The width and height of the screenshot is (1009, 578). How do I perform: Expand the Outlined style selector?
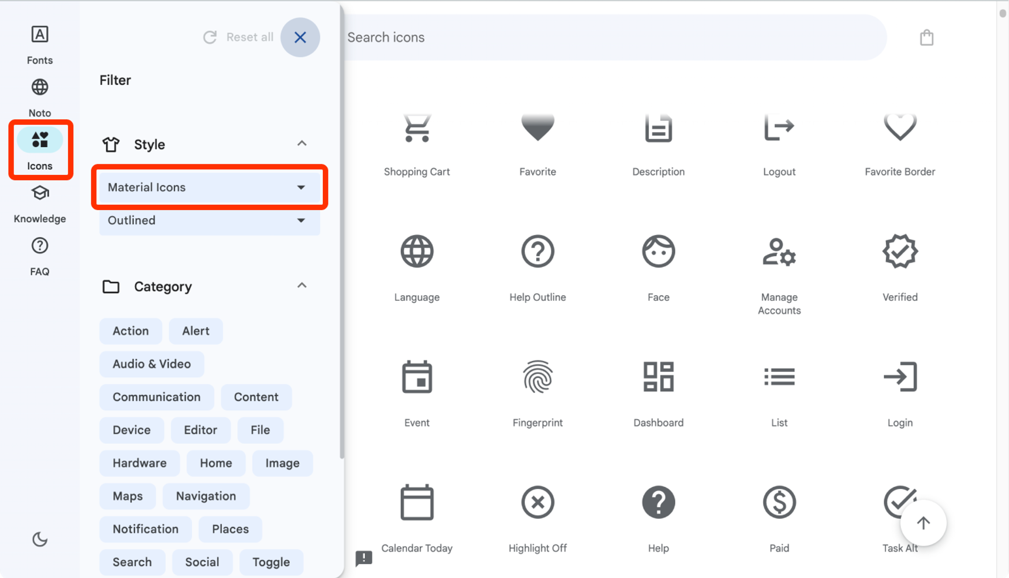pos(207,220)
